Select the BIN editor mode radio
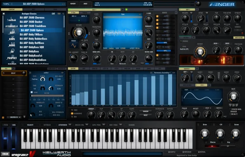Image resolution: width=245 pixels, height=157 pixels. pyautogui.click(x=72, y=117)
